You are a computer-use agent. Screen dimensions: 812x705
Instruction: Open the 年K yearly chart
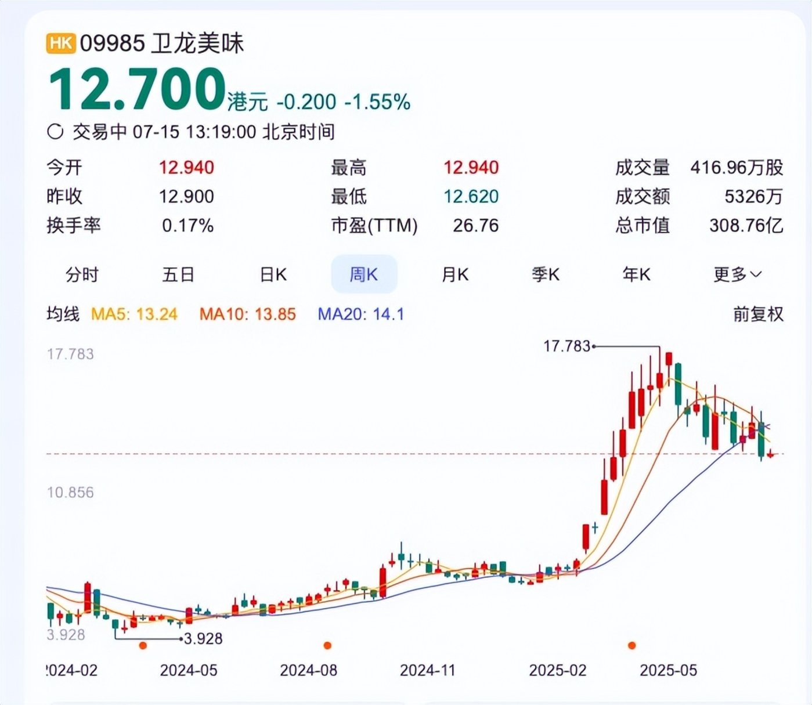636,274
